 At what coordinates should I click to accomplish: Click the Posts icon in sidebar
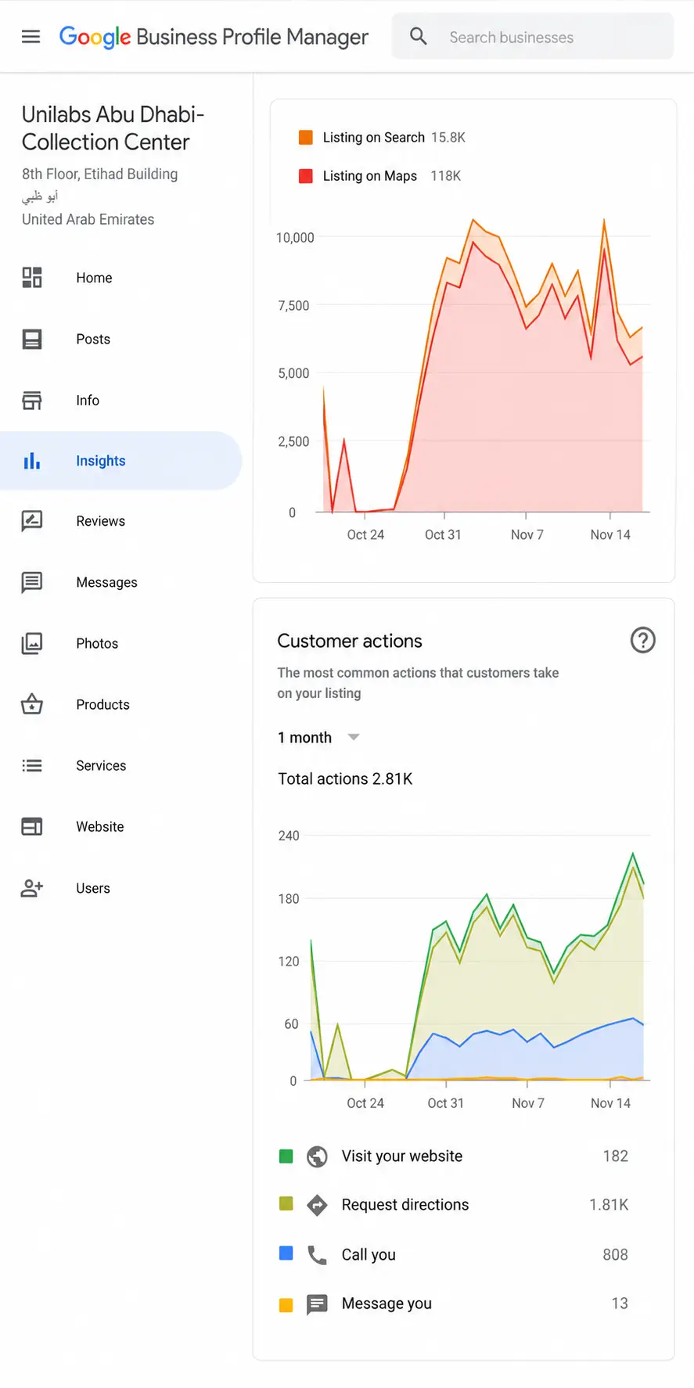pyautogui.click(x=32, y=339)
